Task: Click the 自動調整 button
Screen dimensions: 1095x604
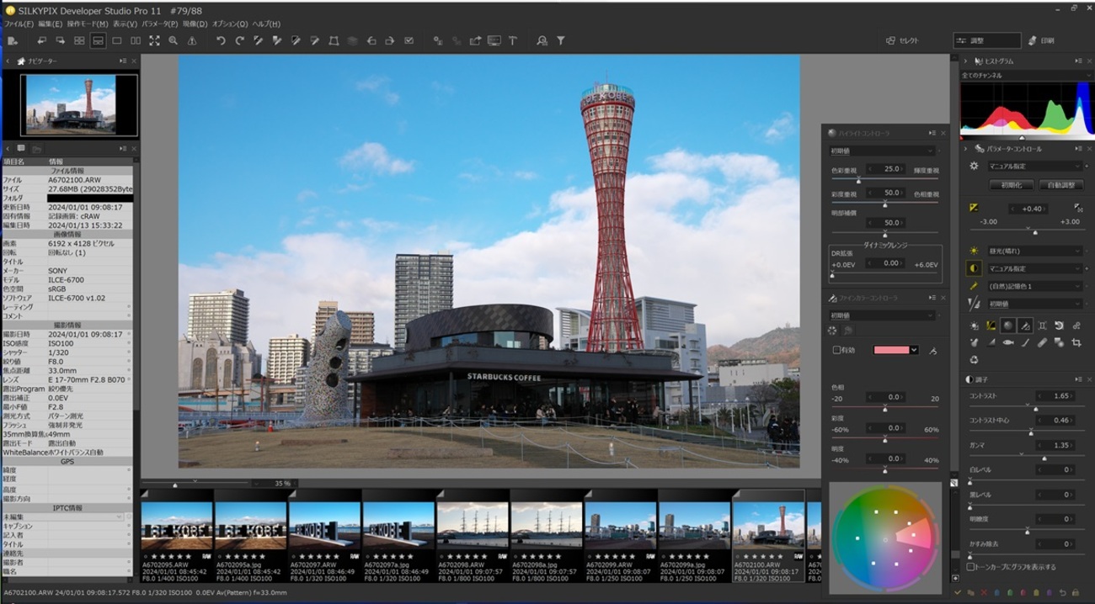Action: point(1061,185)
